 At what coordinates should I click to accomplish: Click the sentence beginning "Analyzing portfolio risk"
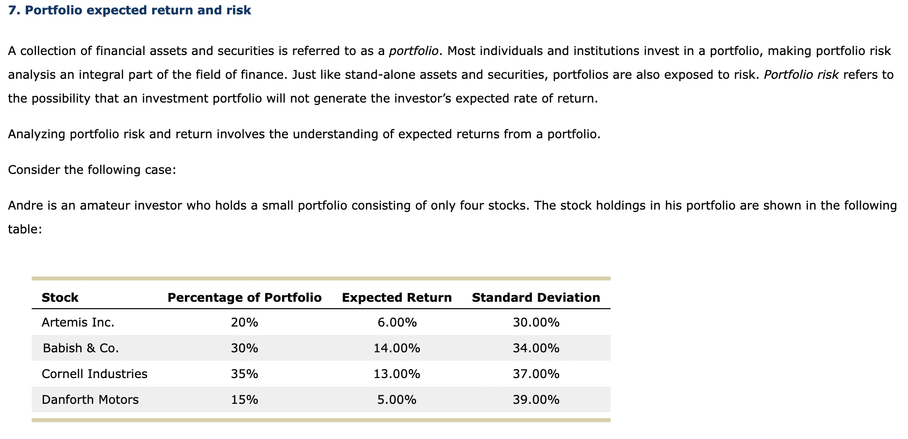point(304,134)
